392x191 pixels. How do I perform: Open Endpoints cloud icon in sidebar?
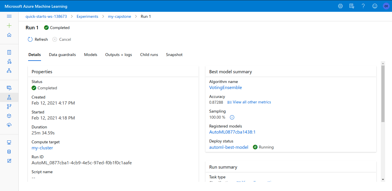click(x=9, y=125)
